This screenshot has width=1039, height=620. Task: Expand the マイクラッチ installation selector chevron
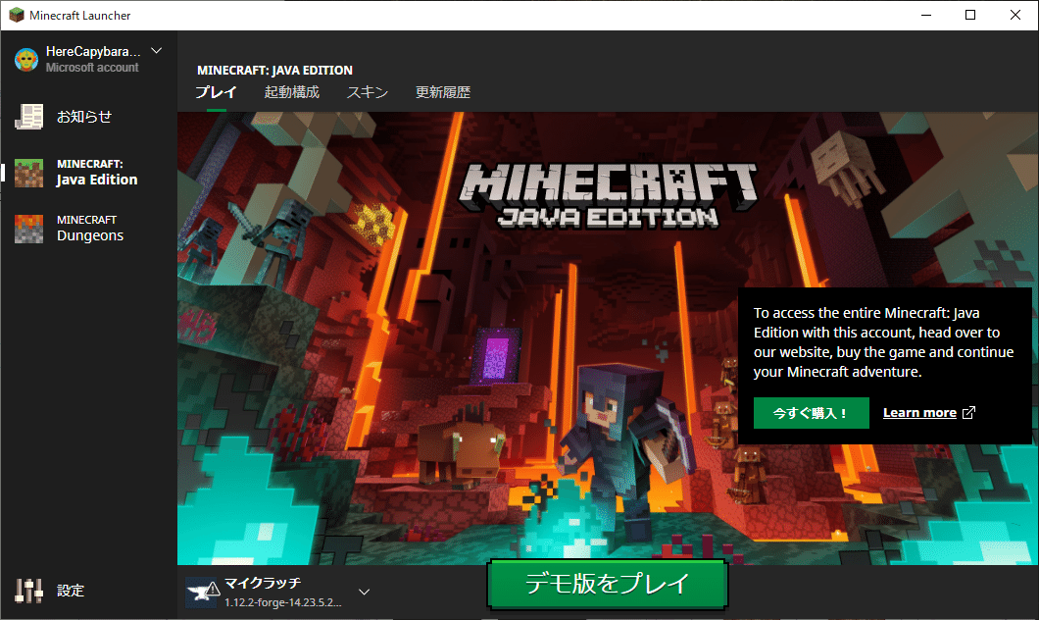coord(364,592)
